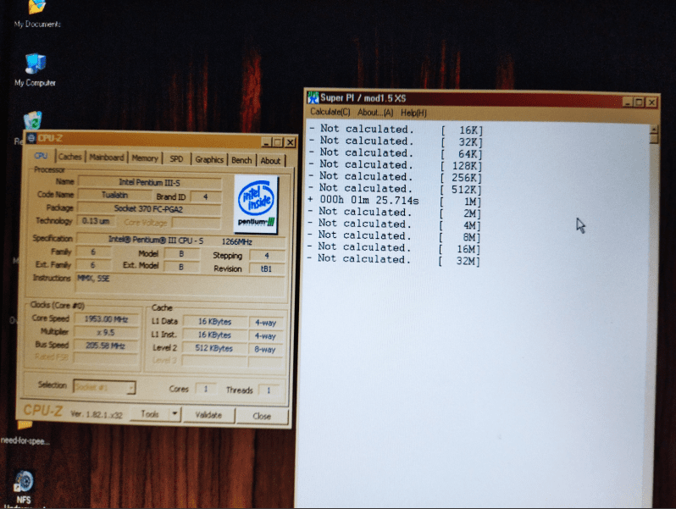Click the Super PI scrollbar up arrow

coord(654,129)
